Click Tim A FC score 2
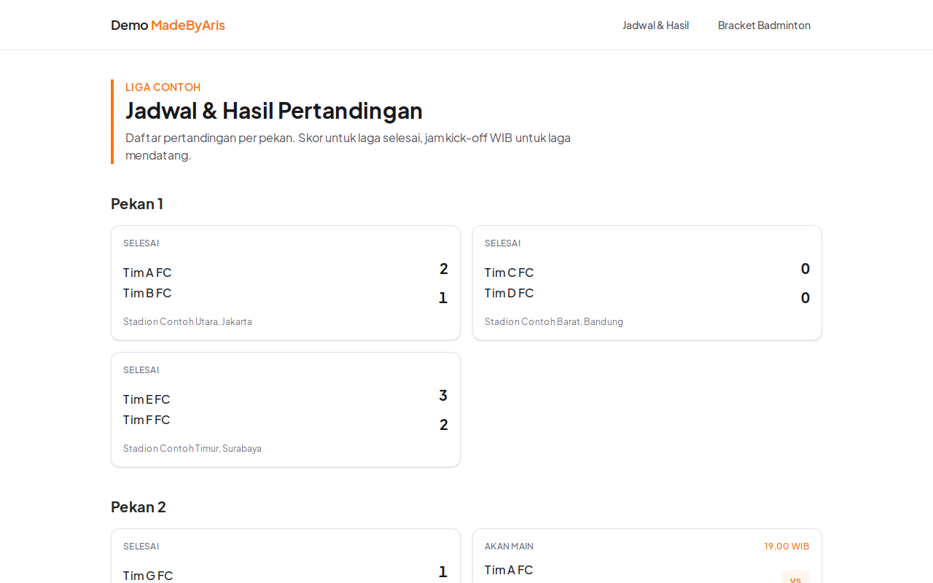933x583 pixels. (x=443, y=269)
